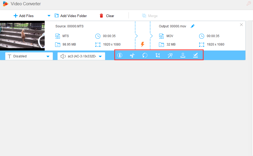Click the key register icon
Viewport: 253px width, 156px height.
[248, 4]
